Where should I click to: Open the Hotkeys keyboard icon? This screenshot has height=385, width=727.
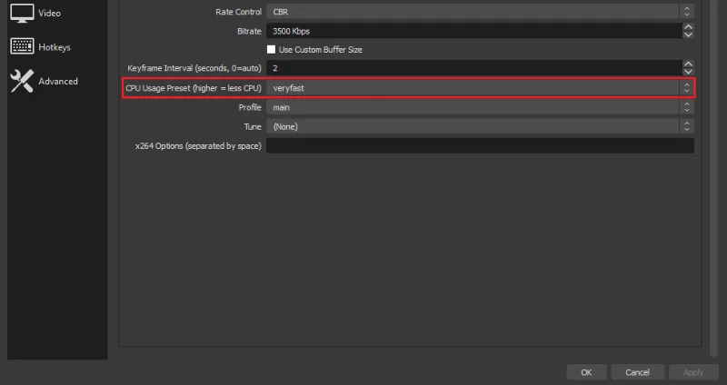[x=22, y=46]
